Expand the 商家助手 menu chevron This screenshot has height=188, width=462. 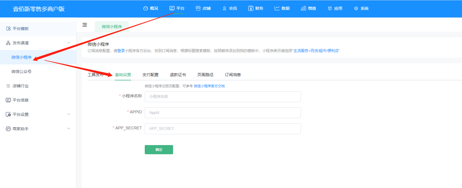[69, 128]
